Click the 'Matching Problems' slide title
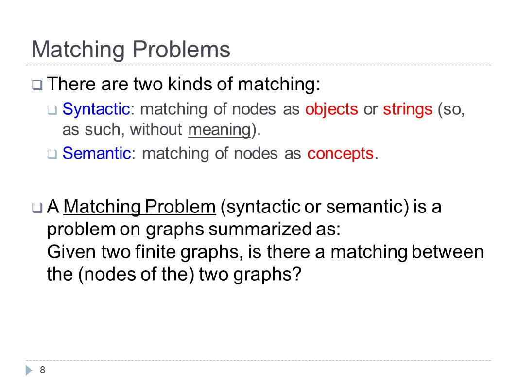The image size is (518, 389). (131, 50)
